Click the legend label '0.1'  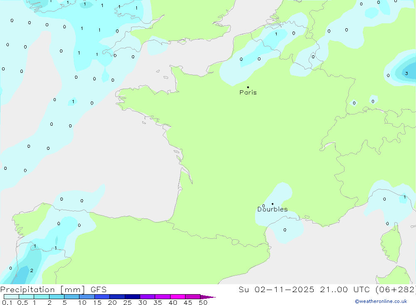tap(7, 303)
